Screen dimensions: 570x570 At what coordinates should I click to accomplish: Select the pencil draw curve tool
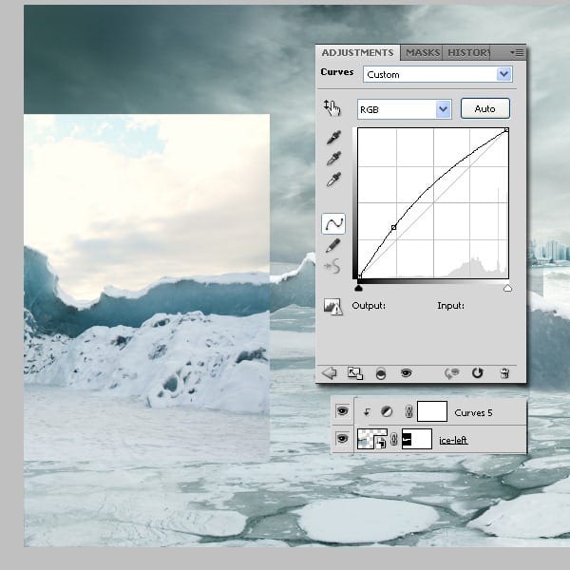coord(333,245)
